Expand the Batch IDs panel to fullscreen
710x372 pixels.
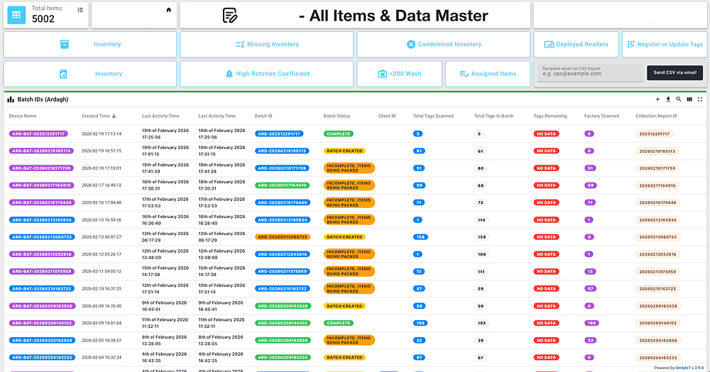699,99
